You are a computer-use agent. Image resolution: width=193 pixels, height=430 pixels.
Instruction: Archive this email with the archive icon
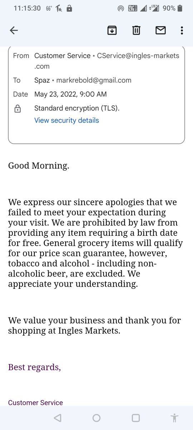tap(112, 30)
